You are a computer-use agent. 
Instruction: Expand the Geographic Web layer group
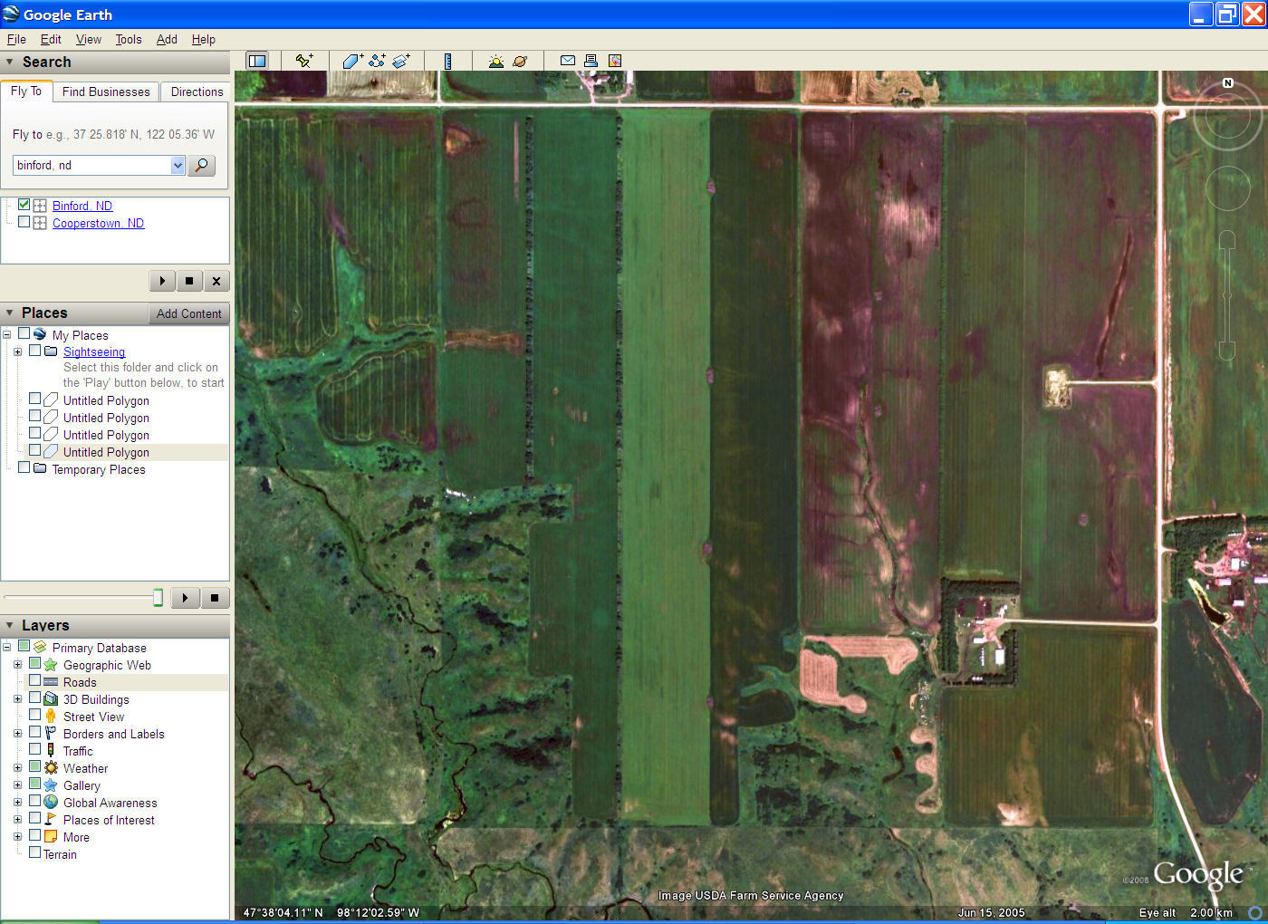(x=17, y=665)
